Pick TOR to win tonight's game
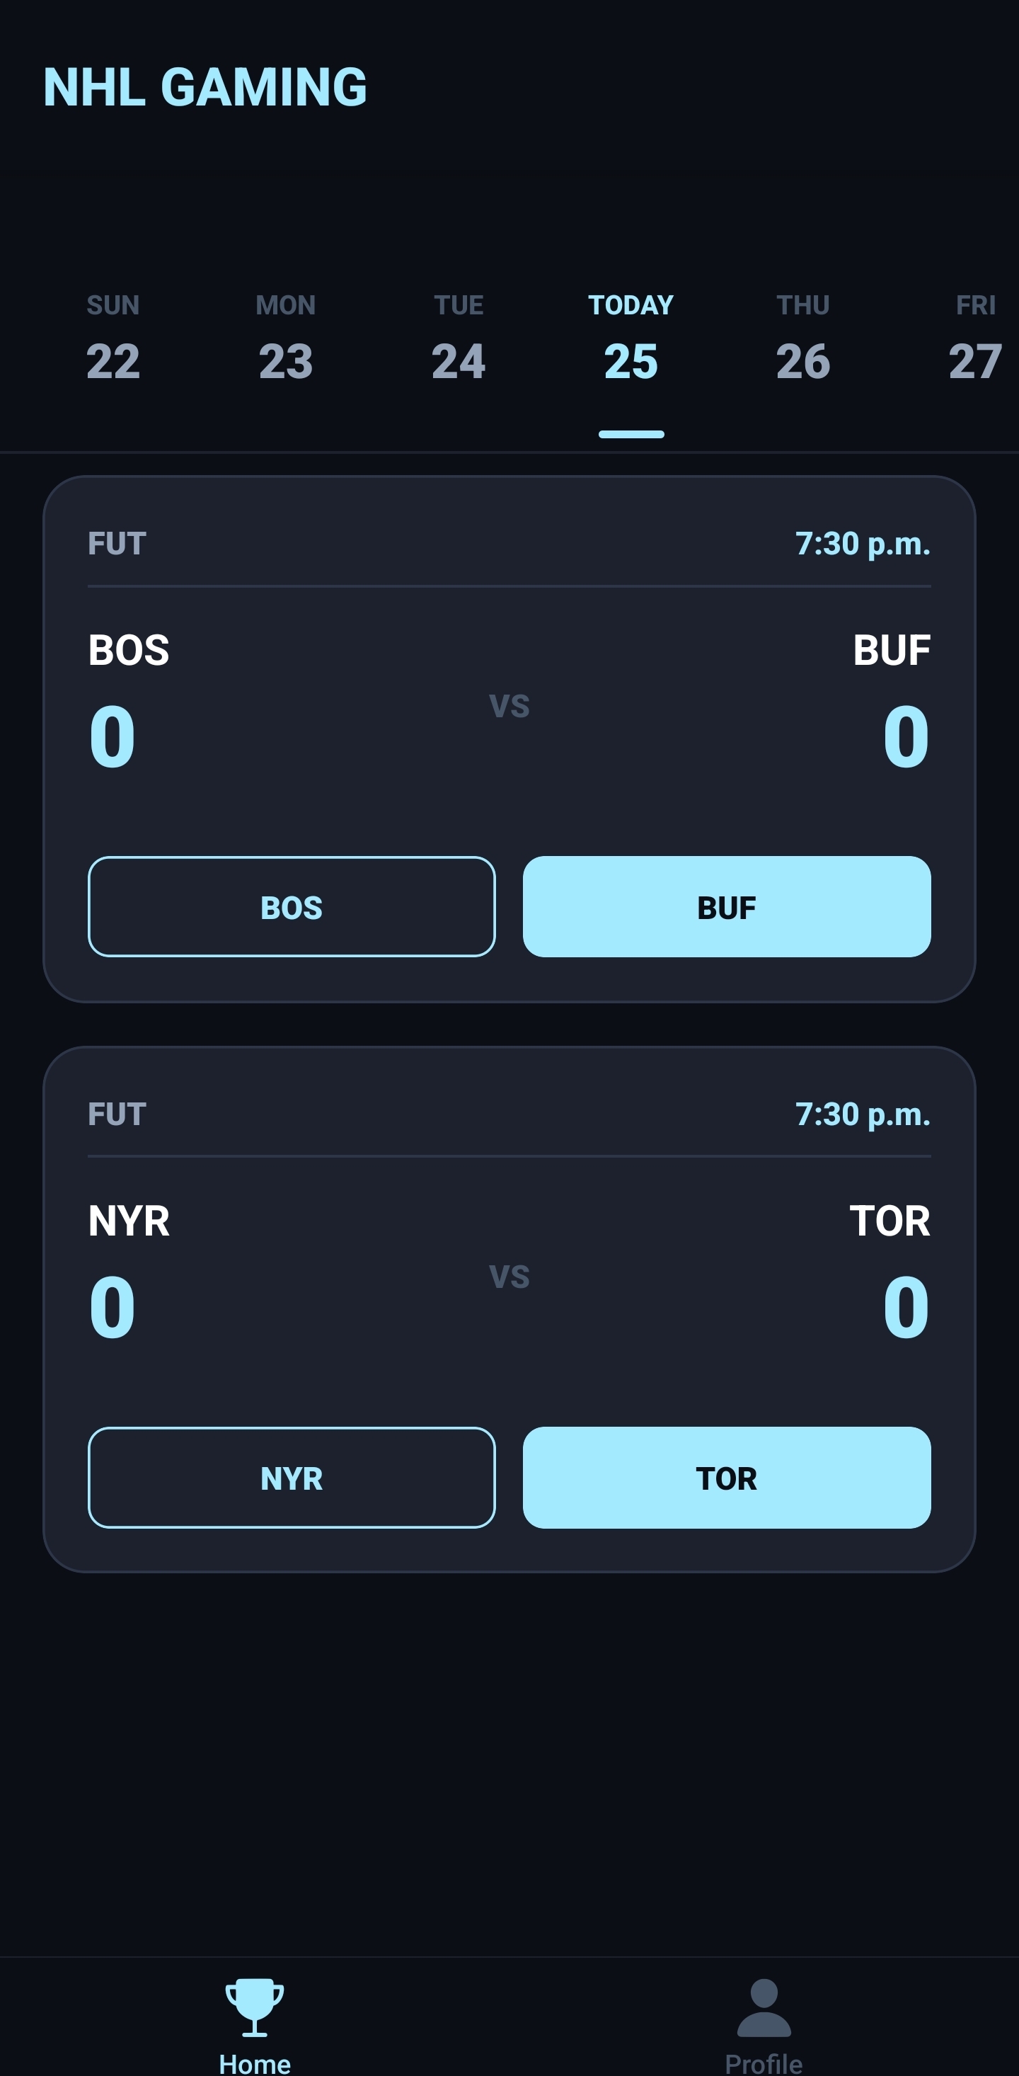1019x2076 pixels. [726, 1477]
